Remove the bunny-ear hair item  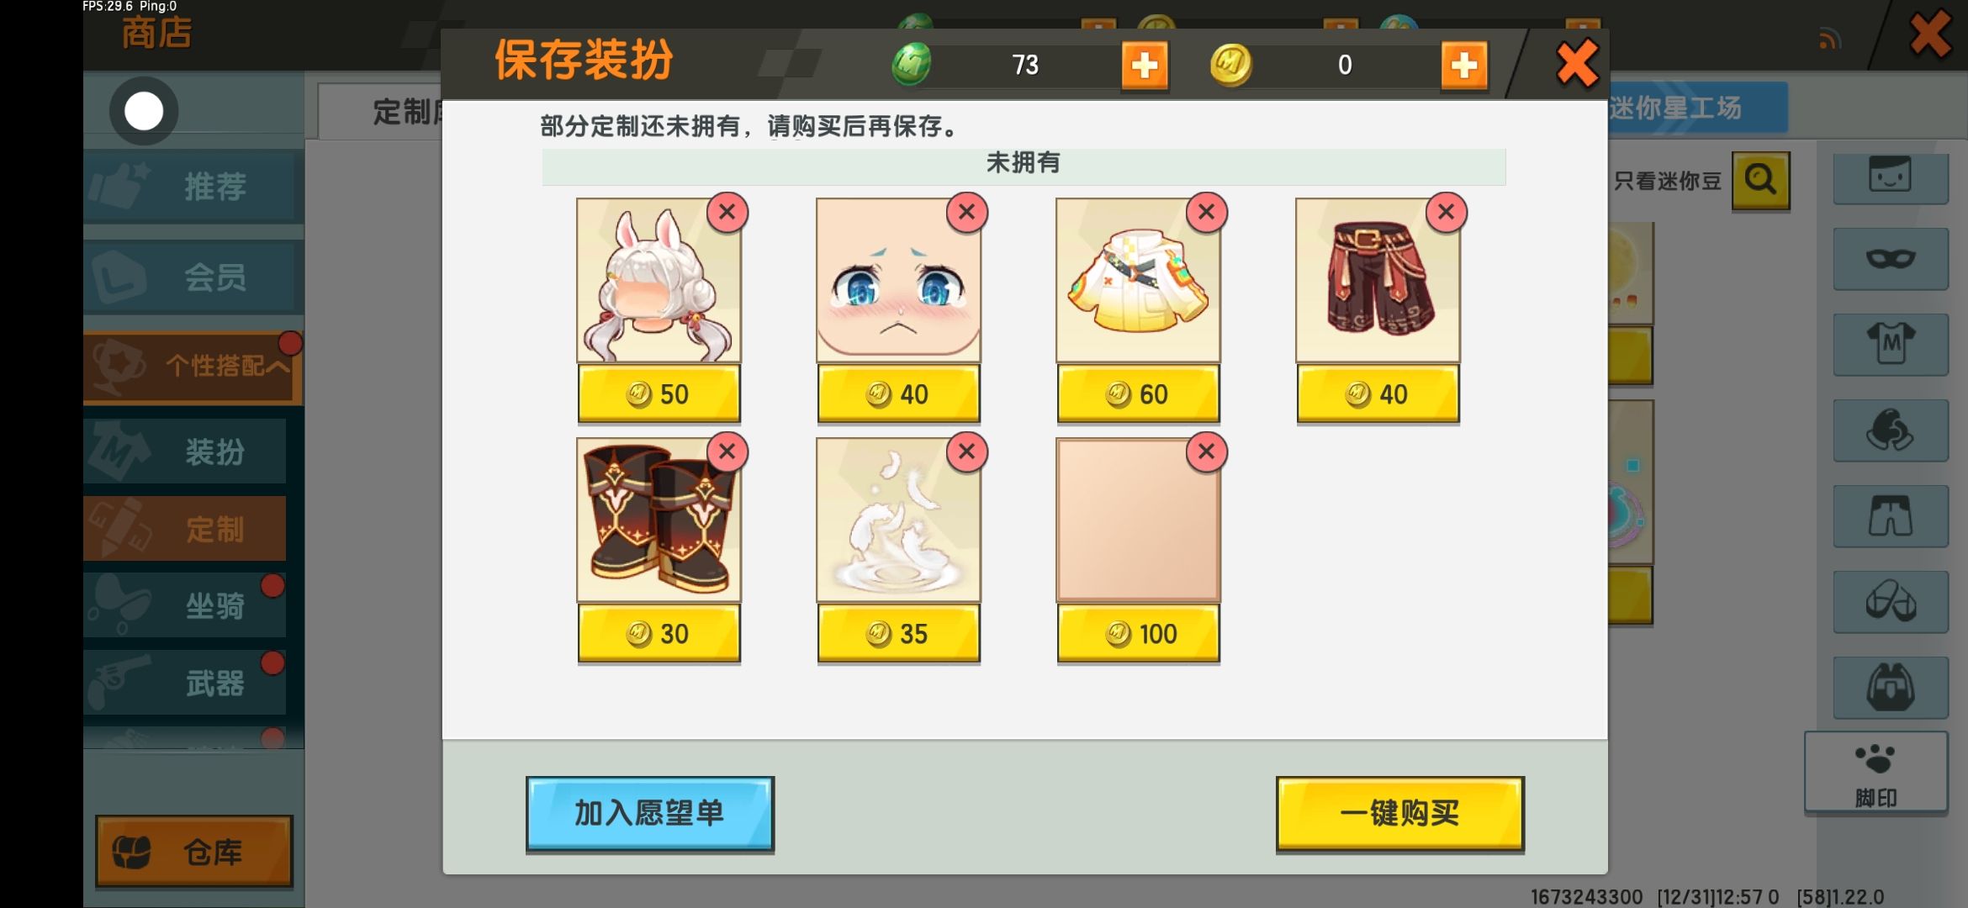point(727,212)
